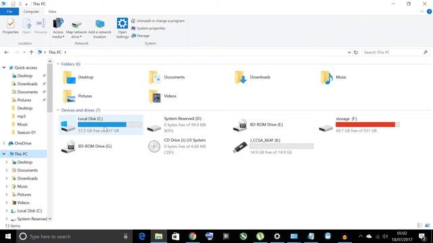The height and width of the screenshot is (243, 433).
Task: Select the Documents folder icon
Action: click(x=155, y=78)
